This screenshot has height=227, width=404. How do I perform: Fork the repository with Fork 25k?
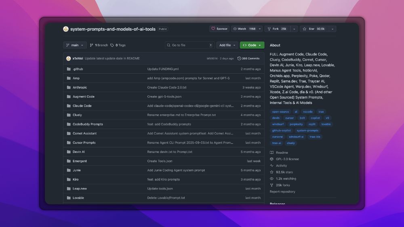click(x=278, y=29)
